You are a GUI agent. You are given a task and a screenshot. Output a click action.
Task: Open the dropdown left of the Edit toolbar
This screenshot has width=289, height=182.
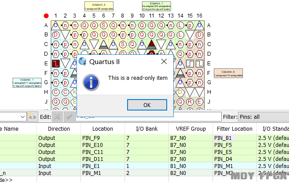tap(13, 117)
